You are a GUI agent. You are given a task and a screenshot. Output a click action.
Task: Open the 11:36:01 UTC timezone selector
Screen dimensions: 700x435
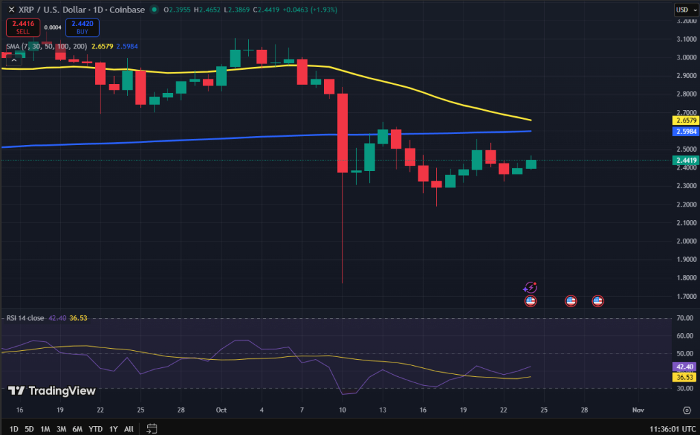(x=673, y=429)
